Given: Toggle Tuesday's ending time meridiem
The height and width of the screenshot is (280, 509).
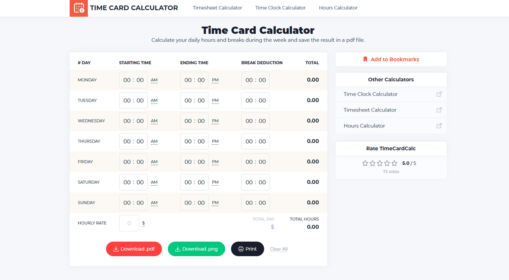Looking at the screenshot, I should 215,100.
